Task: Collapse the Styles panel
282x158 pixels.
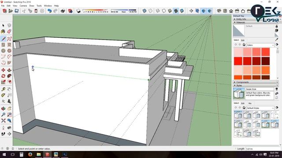Action: (x=255, y=86)
